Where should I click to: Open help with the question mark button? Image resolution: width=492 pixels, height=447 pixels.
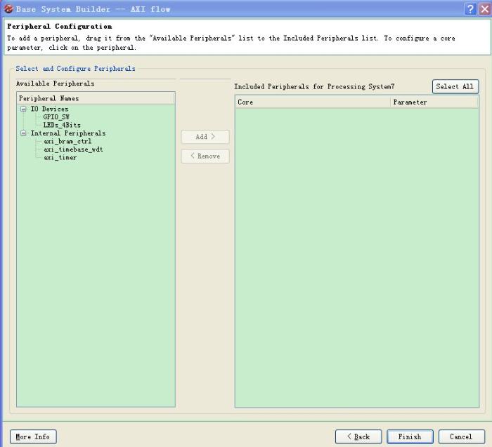[470, 9]
